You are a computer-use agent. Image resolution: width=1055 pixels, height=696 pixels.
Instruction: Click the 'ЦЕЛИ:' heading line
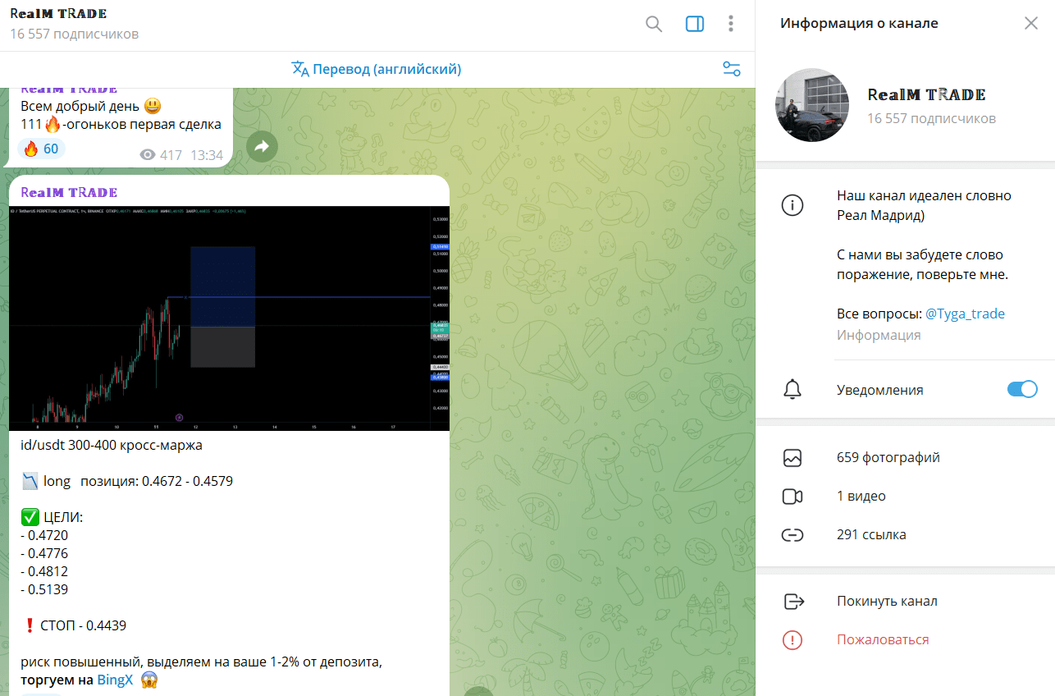(53, 517)
